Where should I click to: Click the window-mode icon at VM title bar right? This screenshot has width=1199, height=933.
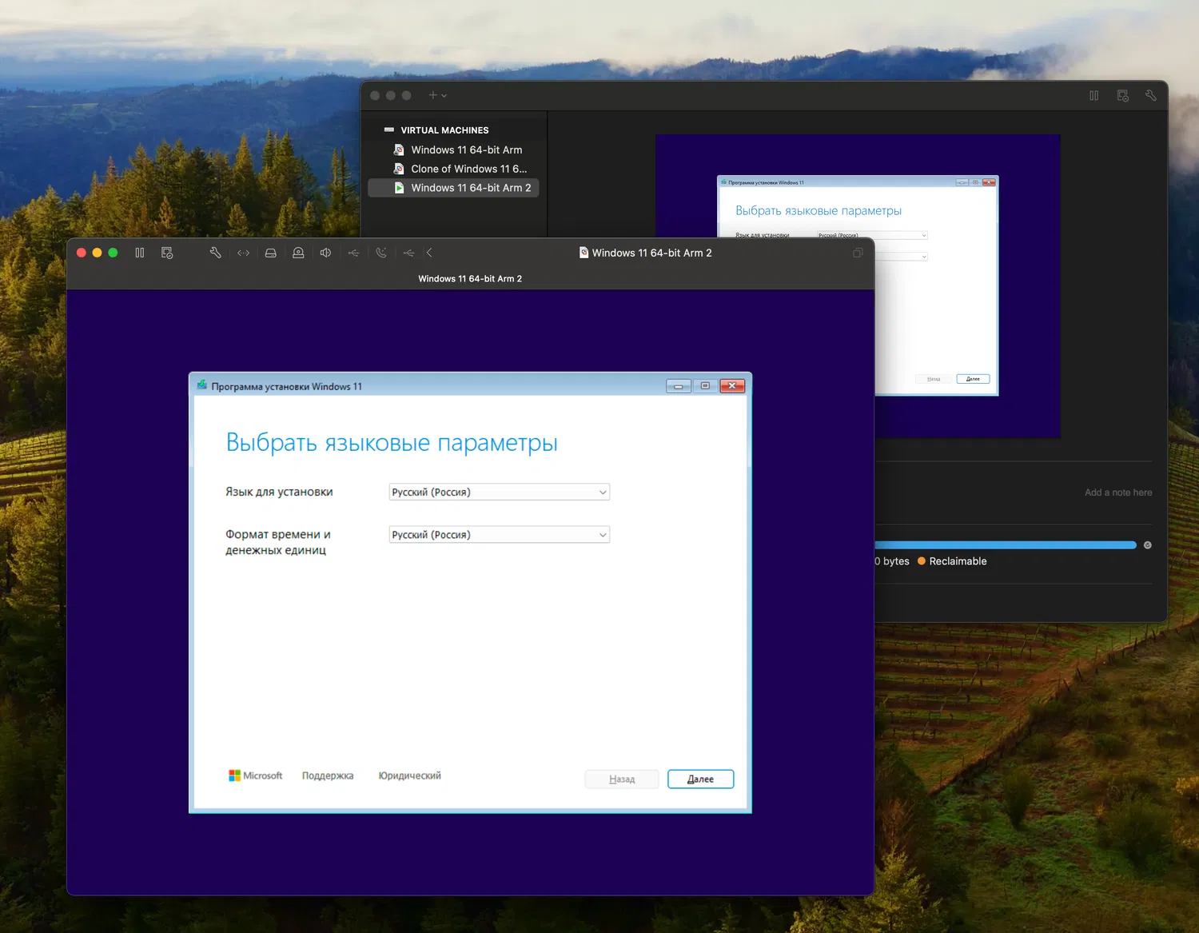click(858, 253)
